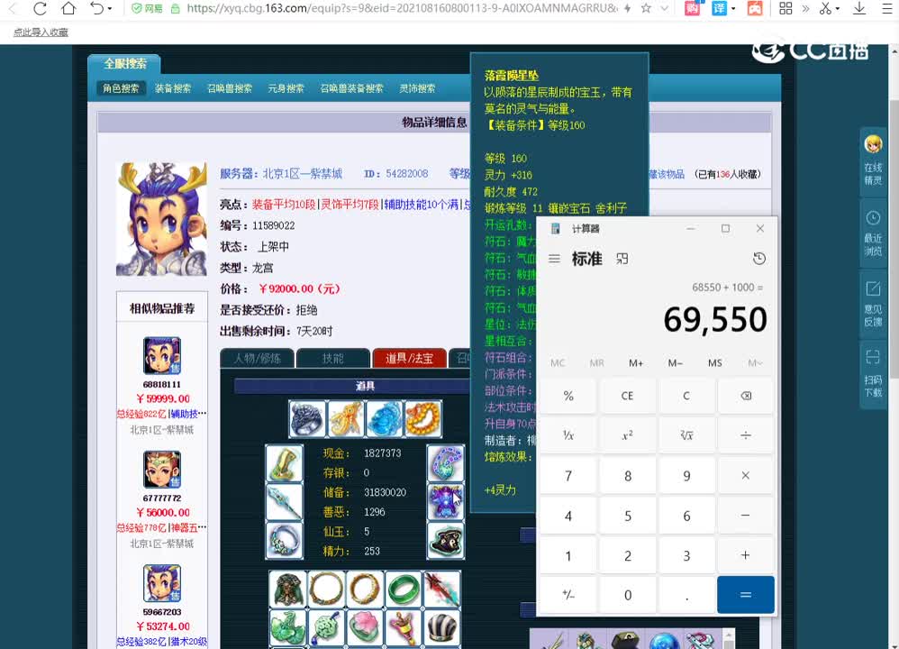
Task: Switch to the 道具/法宝 tab
Action: click(x=409, y=359)
